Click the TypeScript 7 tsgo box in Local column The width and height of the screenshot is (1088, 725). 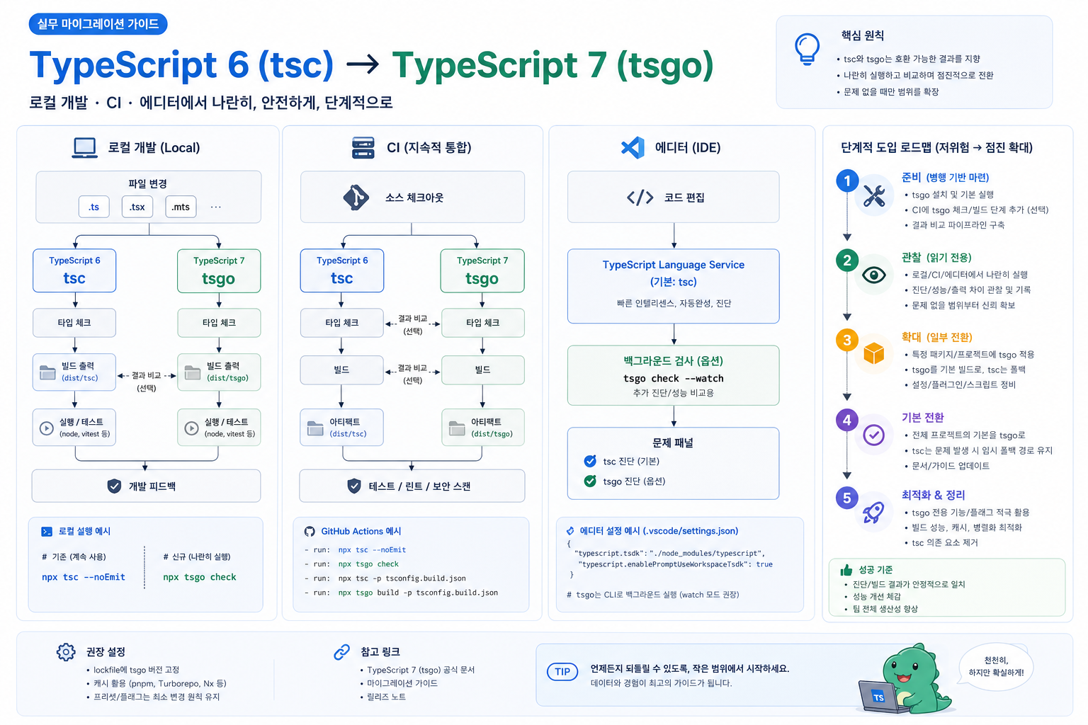click(x=219, y=270)
